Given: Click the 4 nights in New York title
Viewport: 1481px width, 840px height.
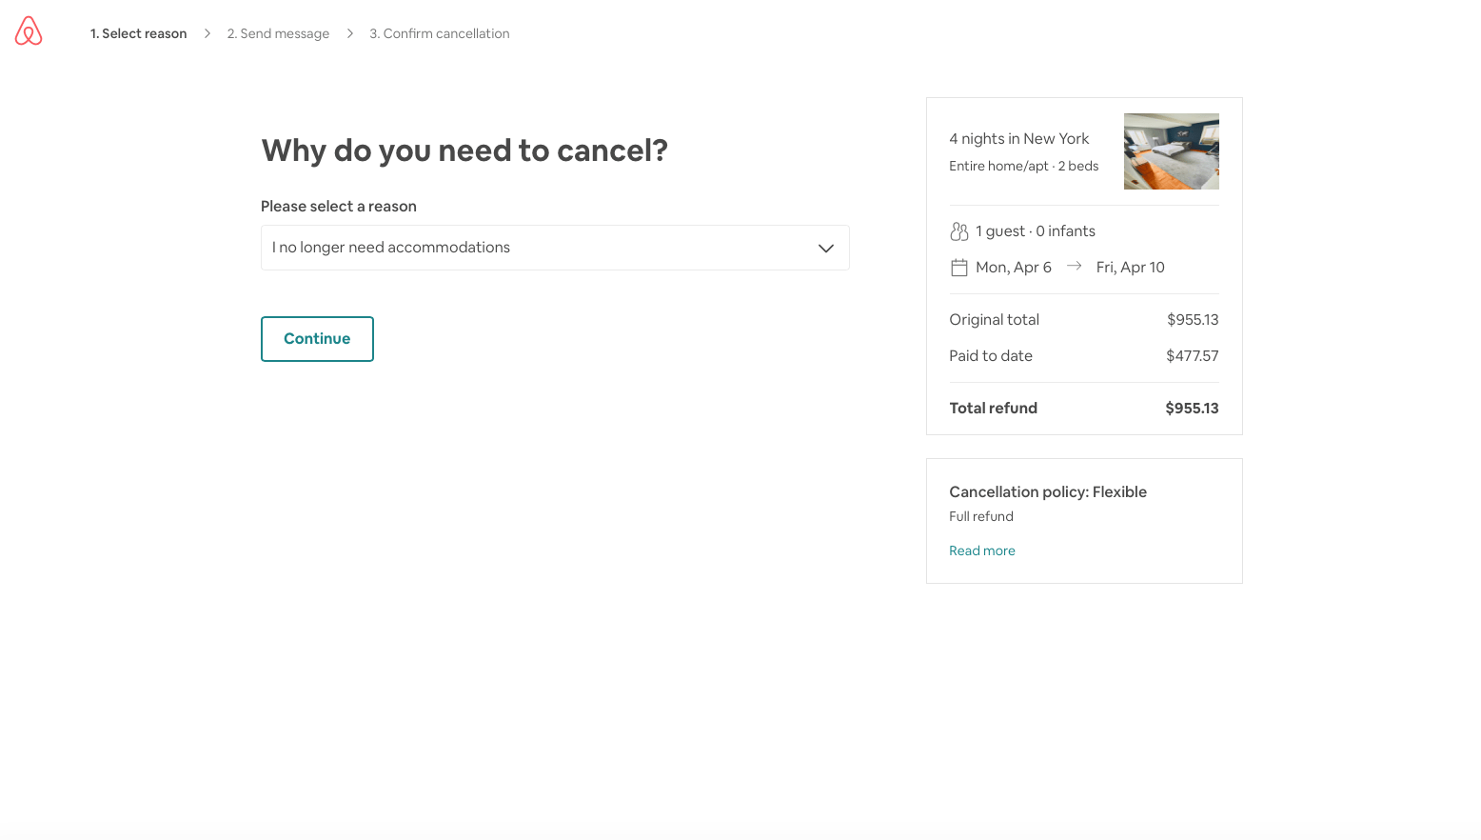Looking at the screenshot, I should click(x=1018, y=139).
